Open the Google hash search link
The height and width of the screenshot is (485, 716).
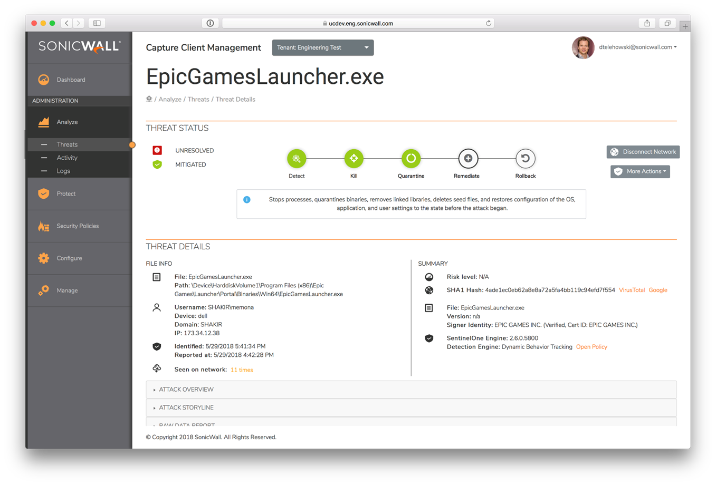point(658,290)
